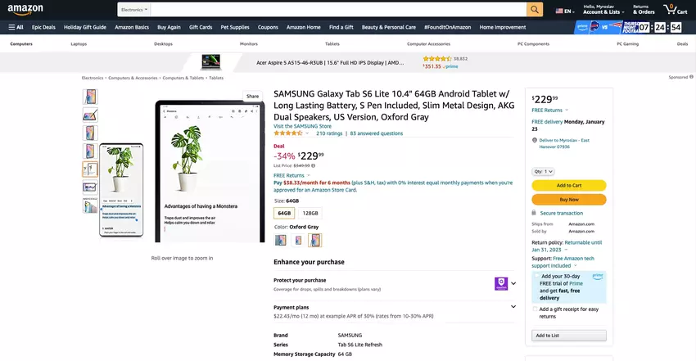The image size is (696, 361).
Task: Click the orange search magnifier button
Action: tap(535, 9)
